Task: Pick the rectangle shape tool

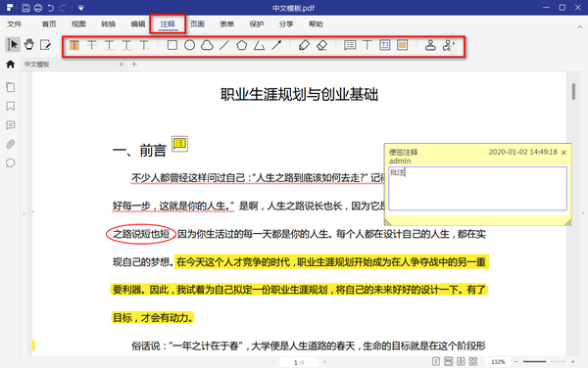Action: [x=172, y=45]
